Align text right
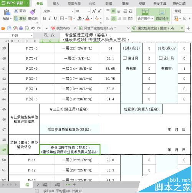 click(x=119, y=18)
